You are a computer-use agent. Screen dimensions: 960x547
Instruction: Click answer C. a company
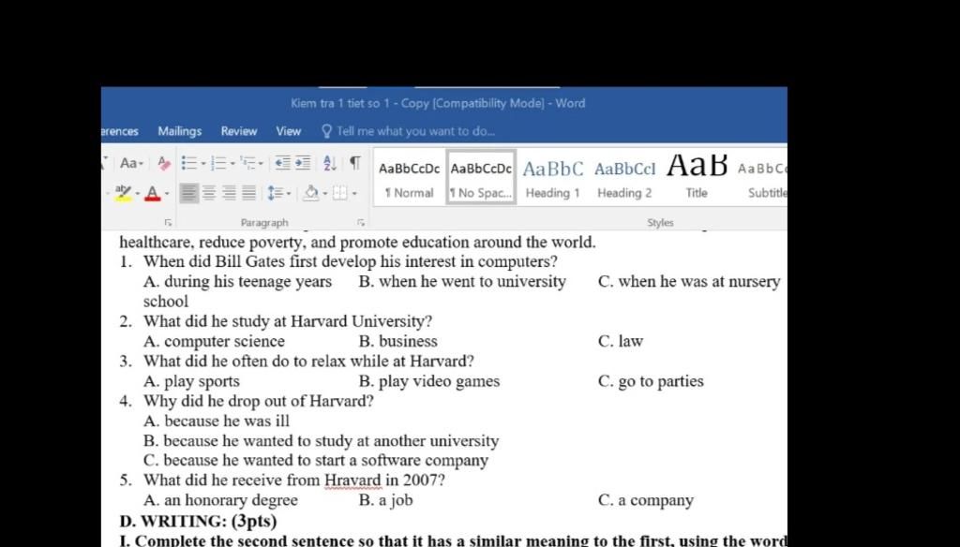pos(646,500)
